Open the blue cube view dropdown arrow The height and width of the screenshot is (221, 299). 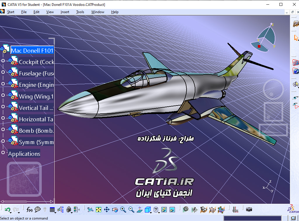point(151,213)
